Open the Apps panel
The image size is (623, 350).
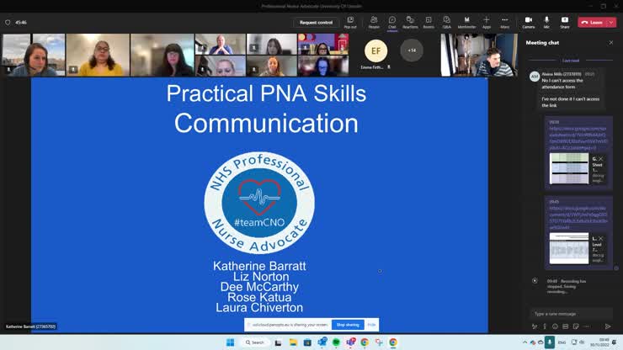(486, 20)
